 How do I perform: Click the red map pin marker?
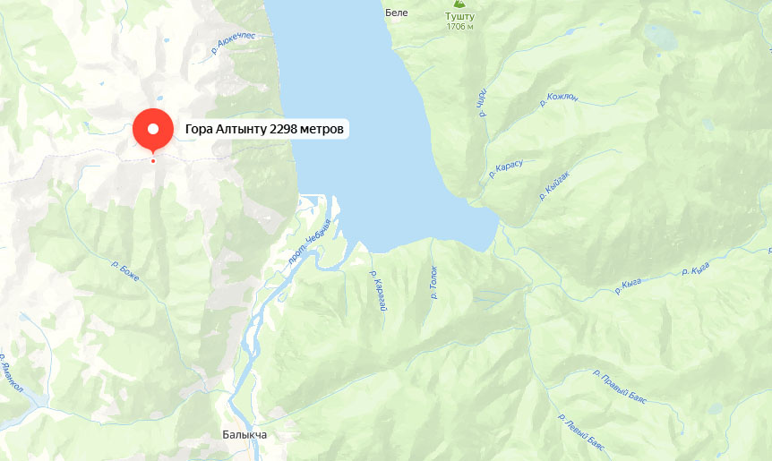click(x=153, y=131)
